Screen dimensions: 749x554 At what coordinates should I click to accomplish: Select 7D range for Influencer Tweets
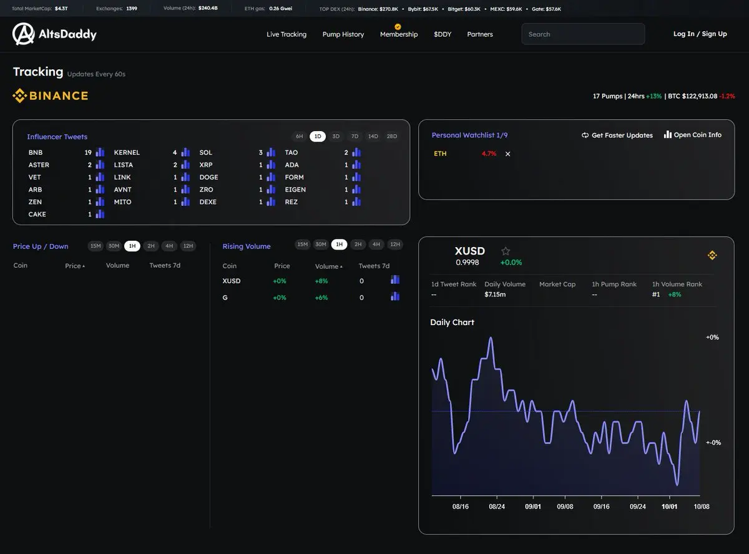point(355,137)
